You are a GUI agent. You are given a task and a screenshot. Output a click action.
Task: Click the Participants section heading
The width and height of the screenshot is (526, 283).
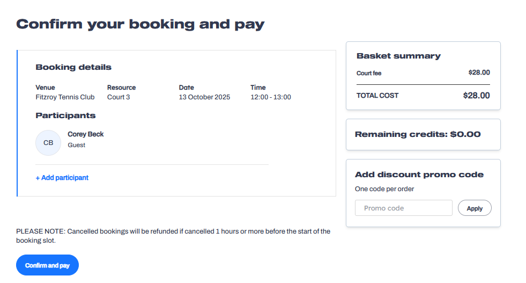[x=65, y=115]
